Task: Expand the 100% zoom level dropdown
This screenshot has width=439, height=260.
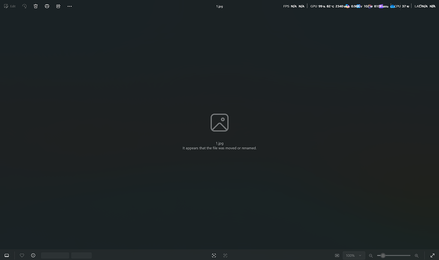Action: 354,255
